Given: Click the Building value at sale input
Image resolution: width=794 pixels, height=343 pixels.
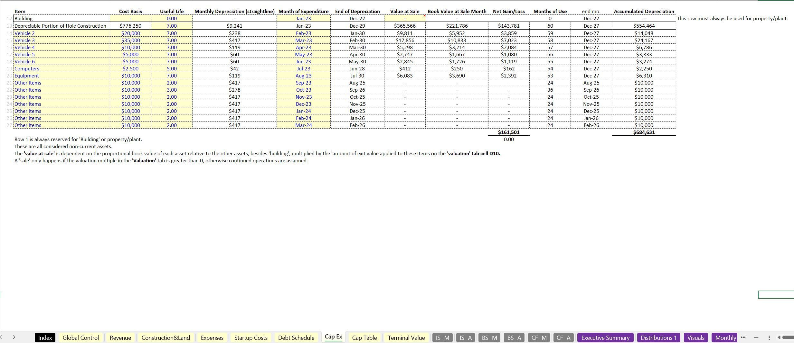Looking at the screenshot, I should point(405,19).
